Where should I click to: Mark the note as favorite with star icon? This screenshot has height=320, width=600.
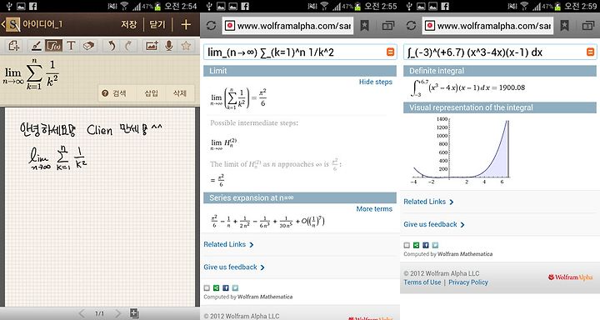186,46
